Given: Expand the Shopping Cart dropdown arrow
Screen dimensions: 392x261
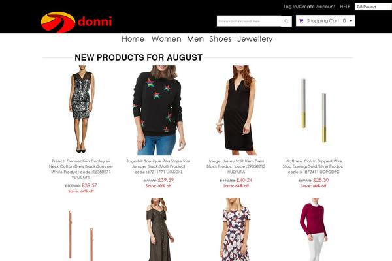Looking at the screenshot, I should [x=351, y=21].
